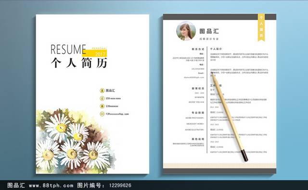Screen dimensions: 308x190
Task: Click the envelope icon beside the qq.com address
Action: click(102, 114)
